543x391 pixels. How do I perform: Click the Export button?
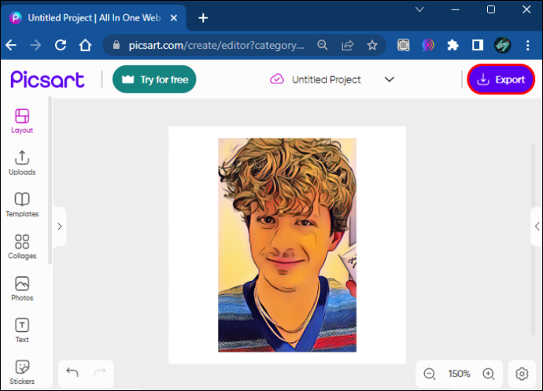point(501,79)
